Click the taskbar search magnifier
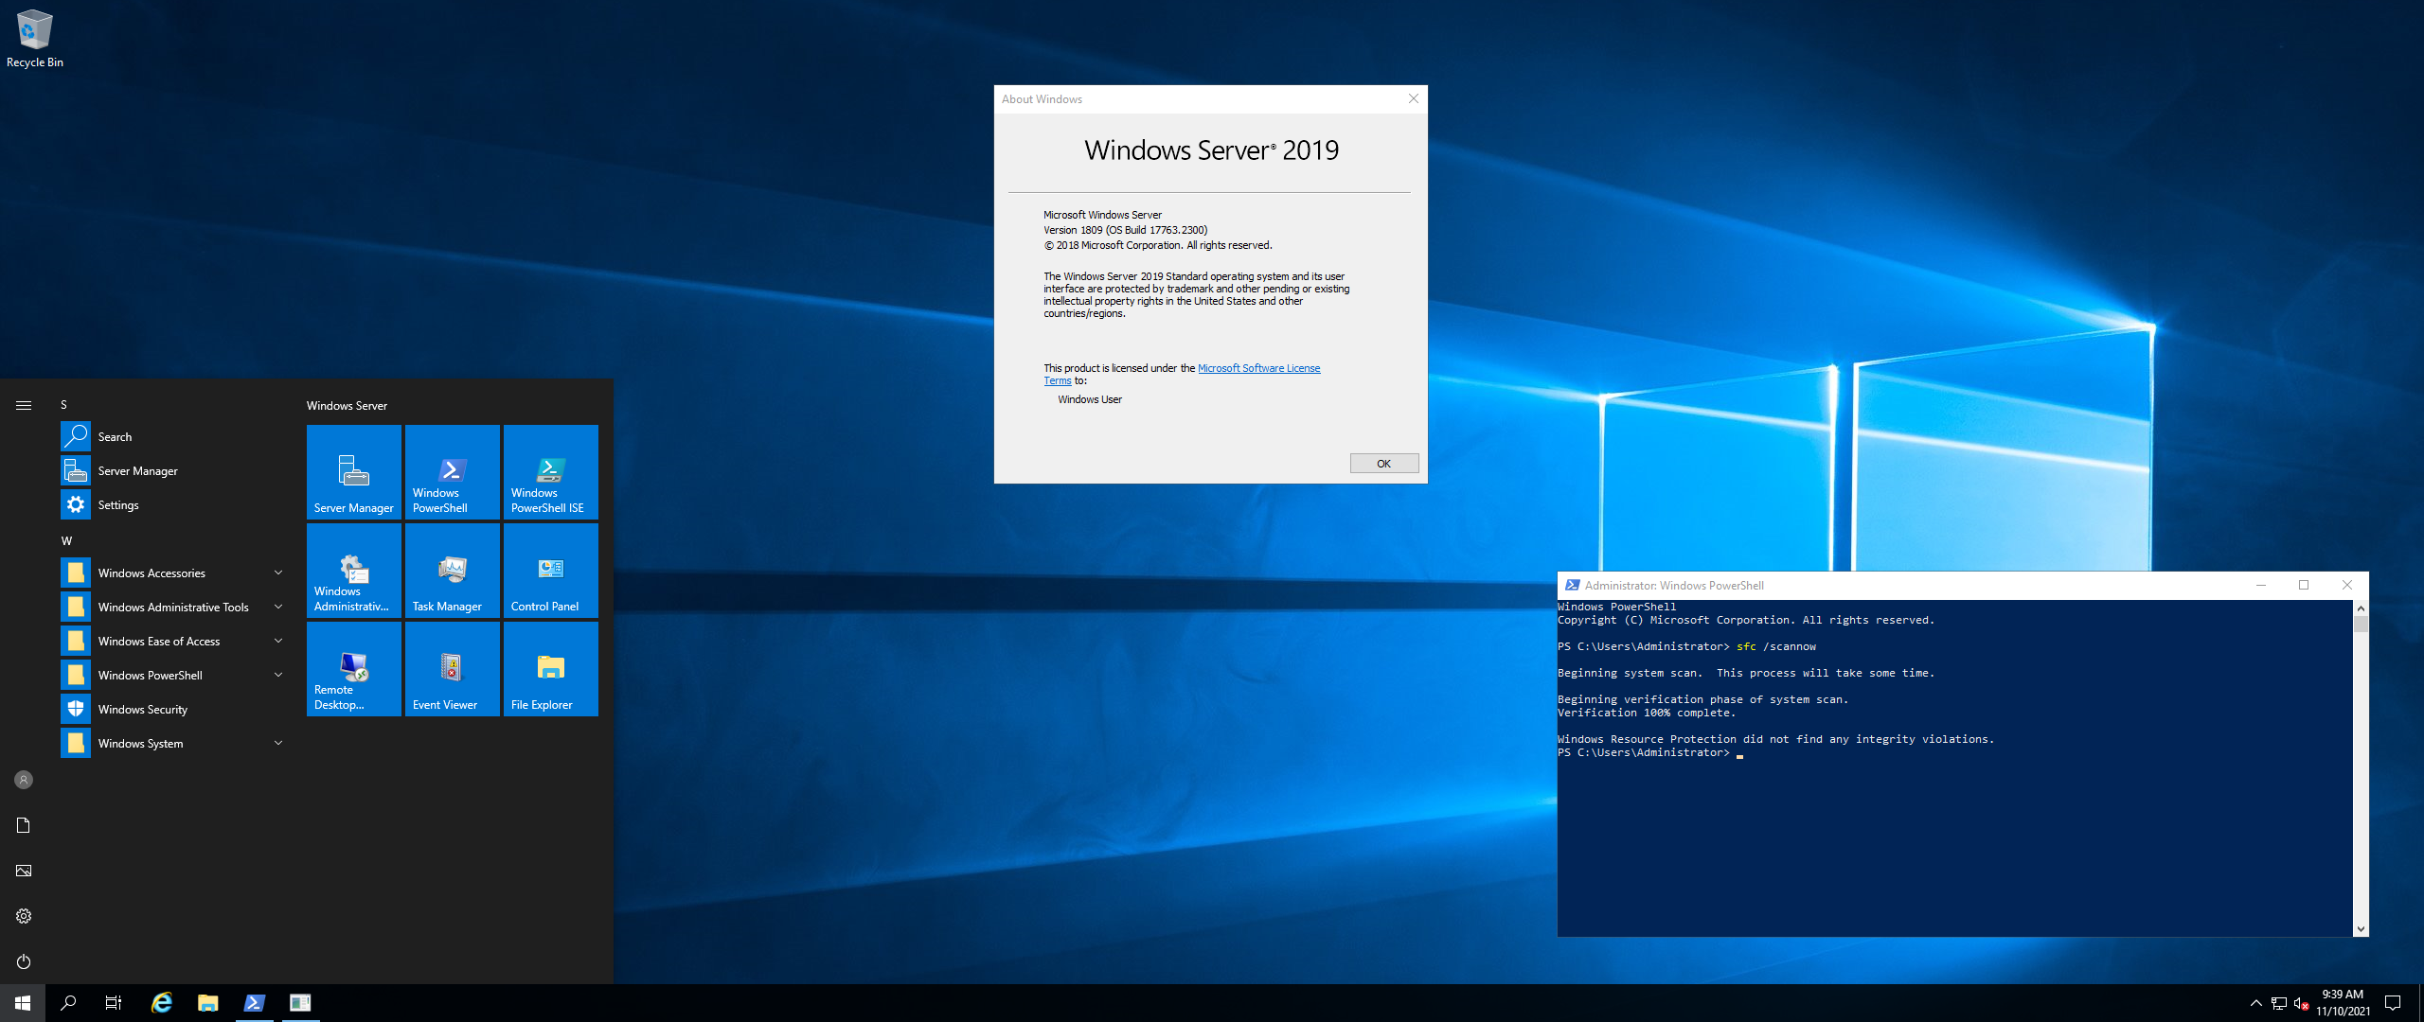Image resolution: width=2424 pixels, height=1022 pixels. coord(68,1003)
